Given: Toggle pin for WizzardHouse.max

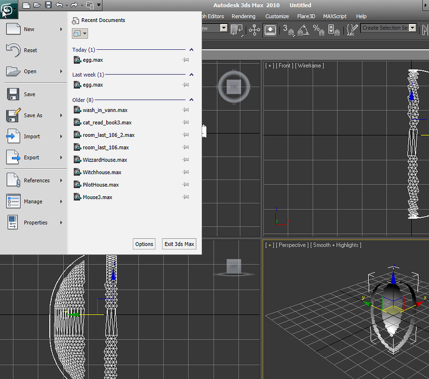Looking at the screenshot, I should (186, 160).
